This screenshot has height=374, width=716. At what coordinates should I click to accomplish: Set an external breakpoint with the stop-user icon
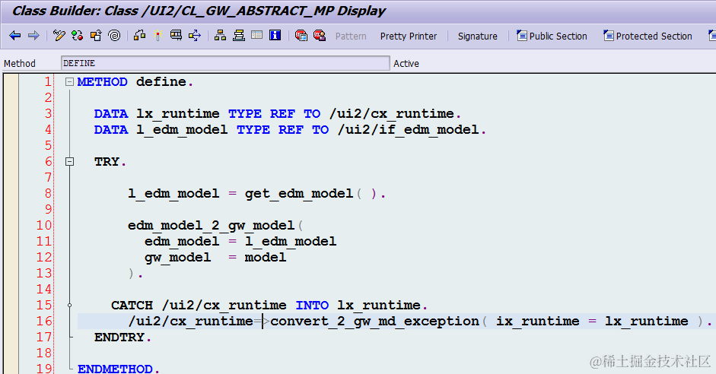320,36
